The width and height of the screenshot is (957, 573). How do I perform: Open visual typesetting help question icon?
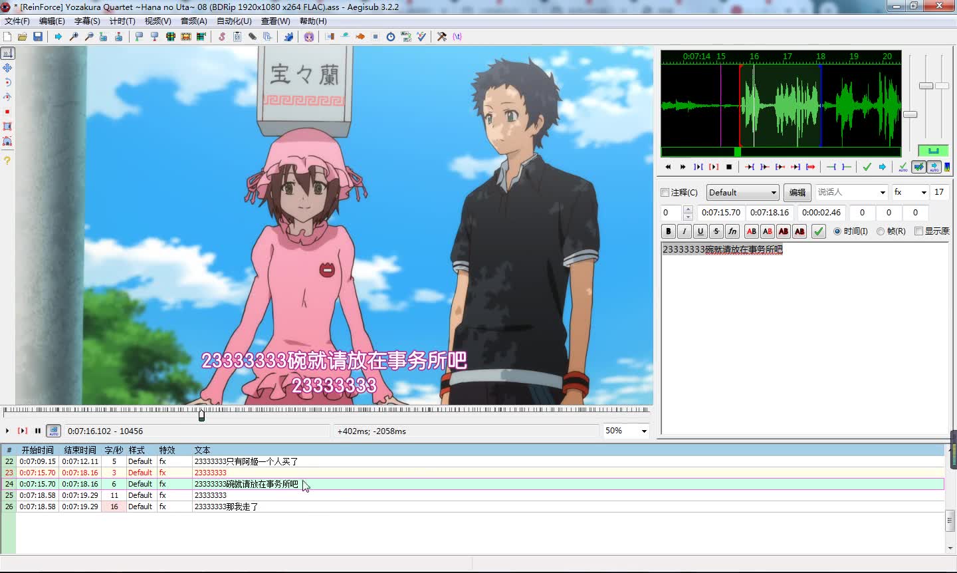pos(7,160)
